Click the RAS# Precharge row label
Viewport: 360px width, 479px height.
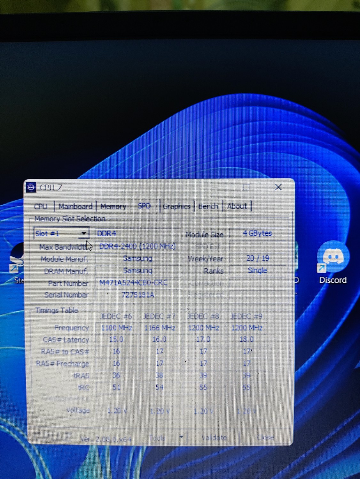(62, 363)
